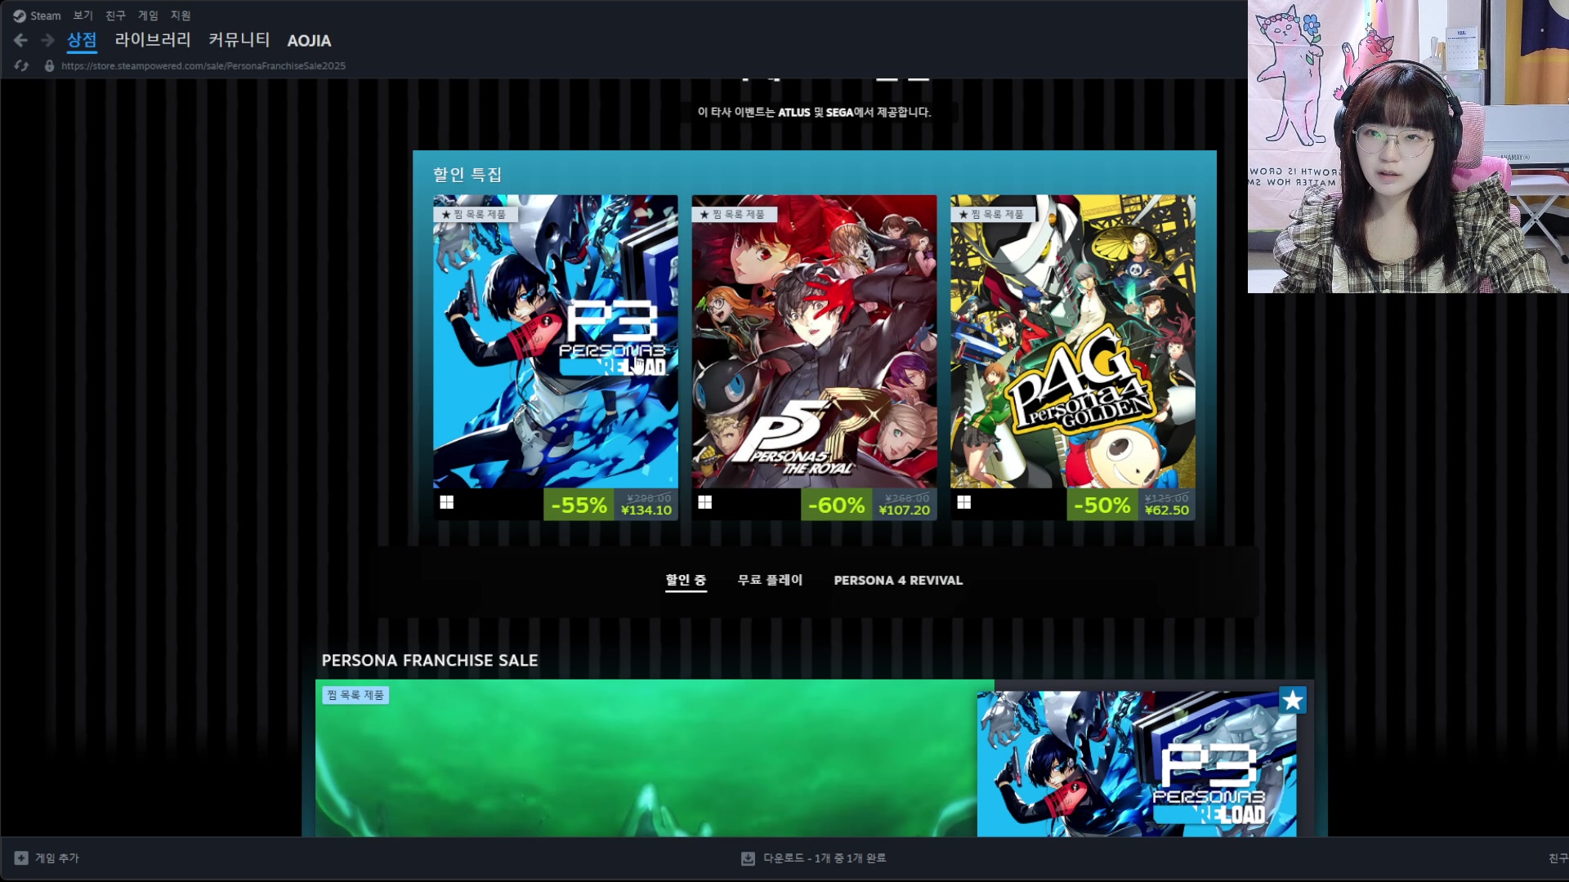The image size is (1569, 882).
Task: Open Persona 3 Reload cover art
Action: 556,341
